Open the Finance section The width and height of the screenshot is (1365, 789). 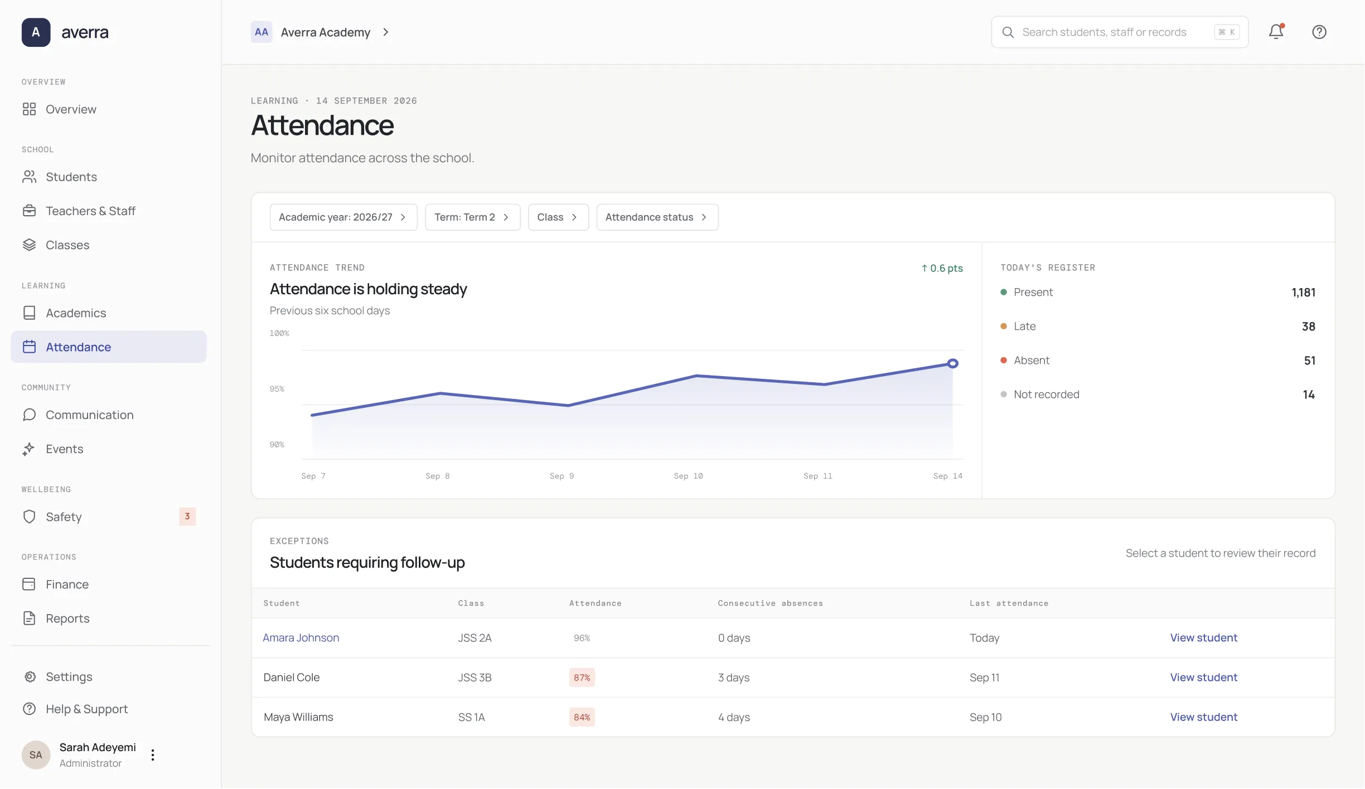pyautogui.click(x=109, y=584)
